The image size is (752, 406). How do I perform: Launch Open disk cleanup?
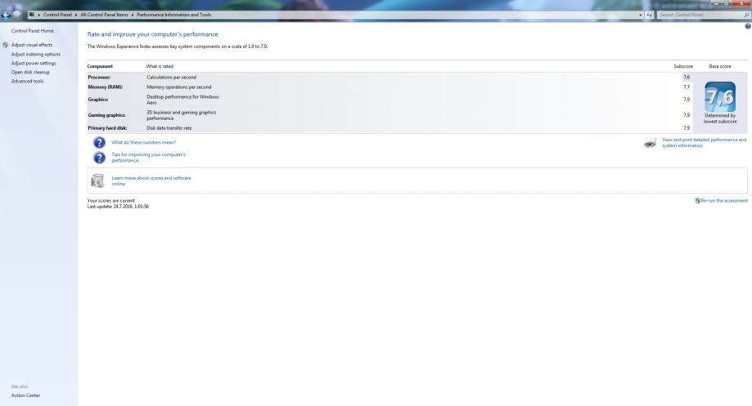tap(30, 72)
